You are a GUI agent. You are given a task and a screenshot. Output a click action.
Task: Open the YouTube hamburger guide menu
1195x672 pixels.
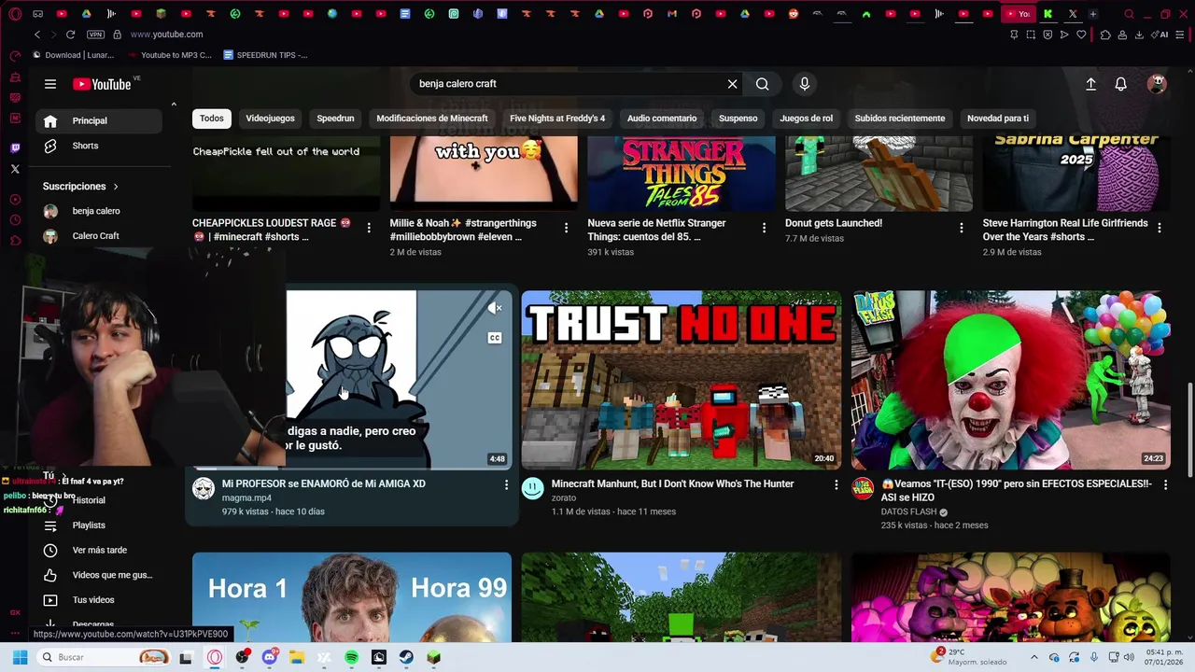[x=50, y=84]
